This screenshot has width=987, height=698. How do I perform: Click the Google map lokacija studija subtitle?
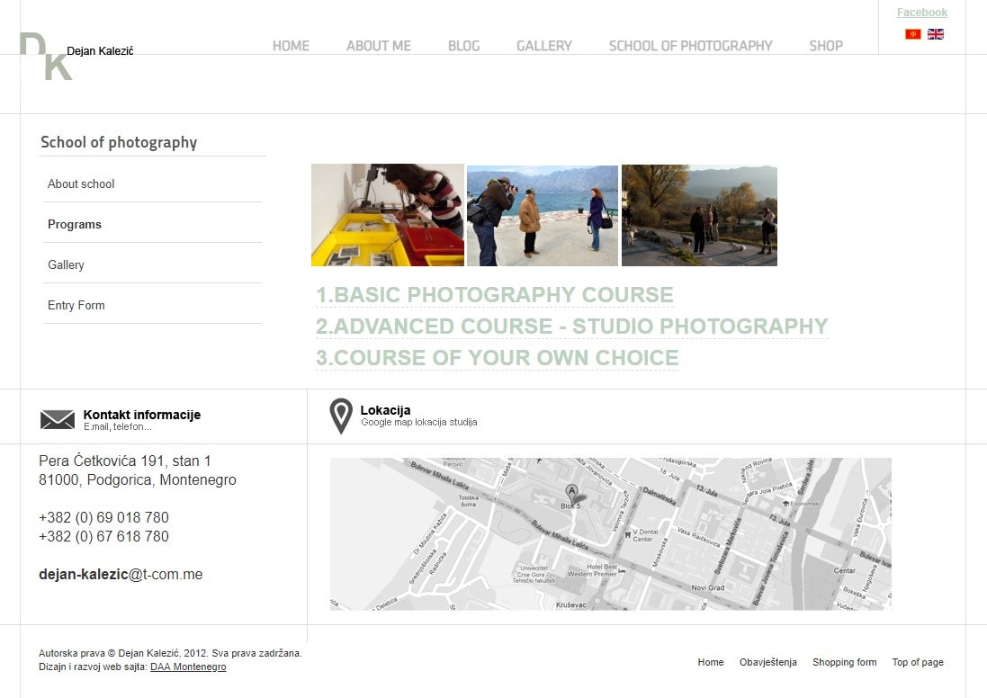419,423
